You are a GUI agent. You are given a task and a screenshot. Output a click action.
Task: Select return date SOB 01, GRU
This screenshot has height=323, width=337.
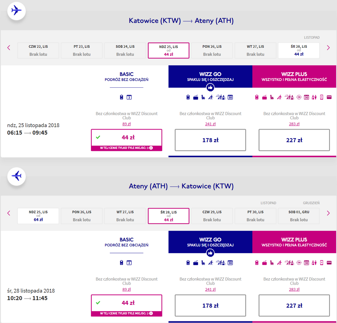(299, 216)
